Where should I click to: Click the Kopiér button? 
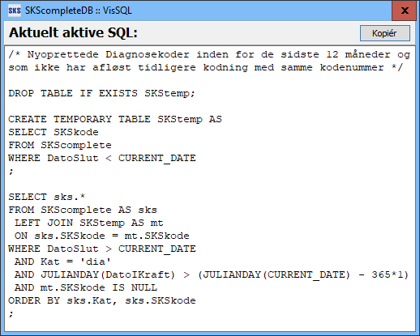[x=385, y=33]
